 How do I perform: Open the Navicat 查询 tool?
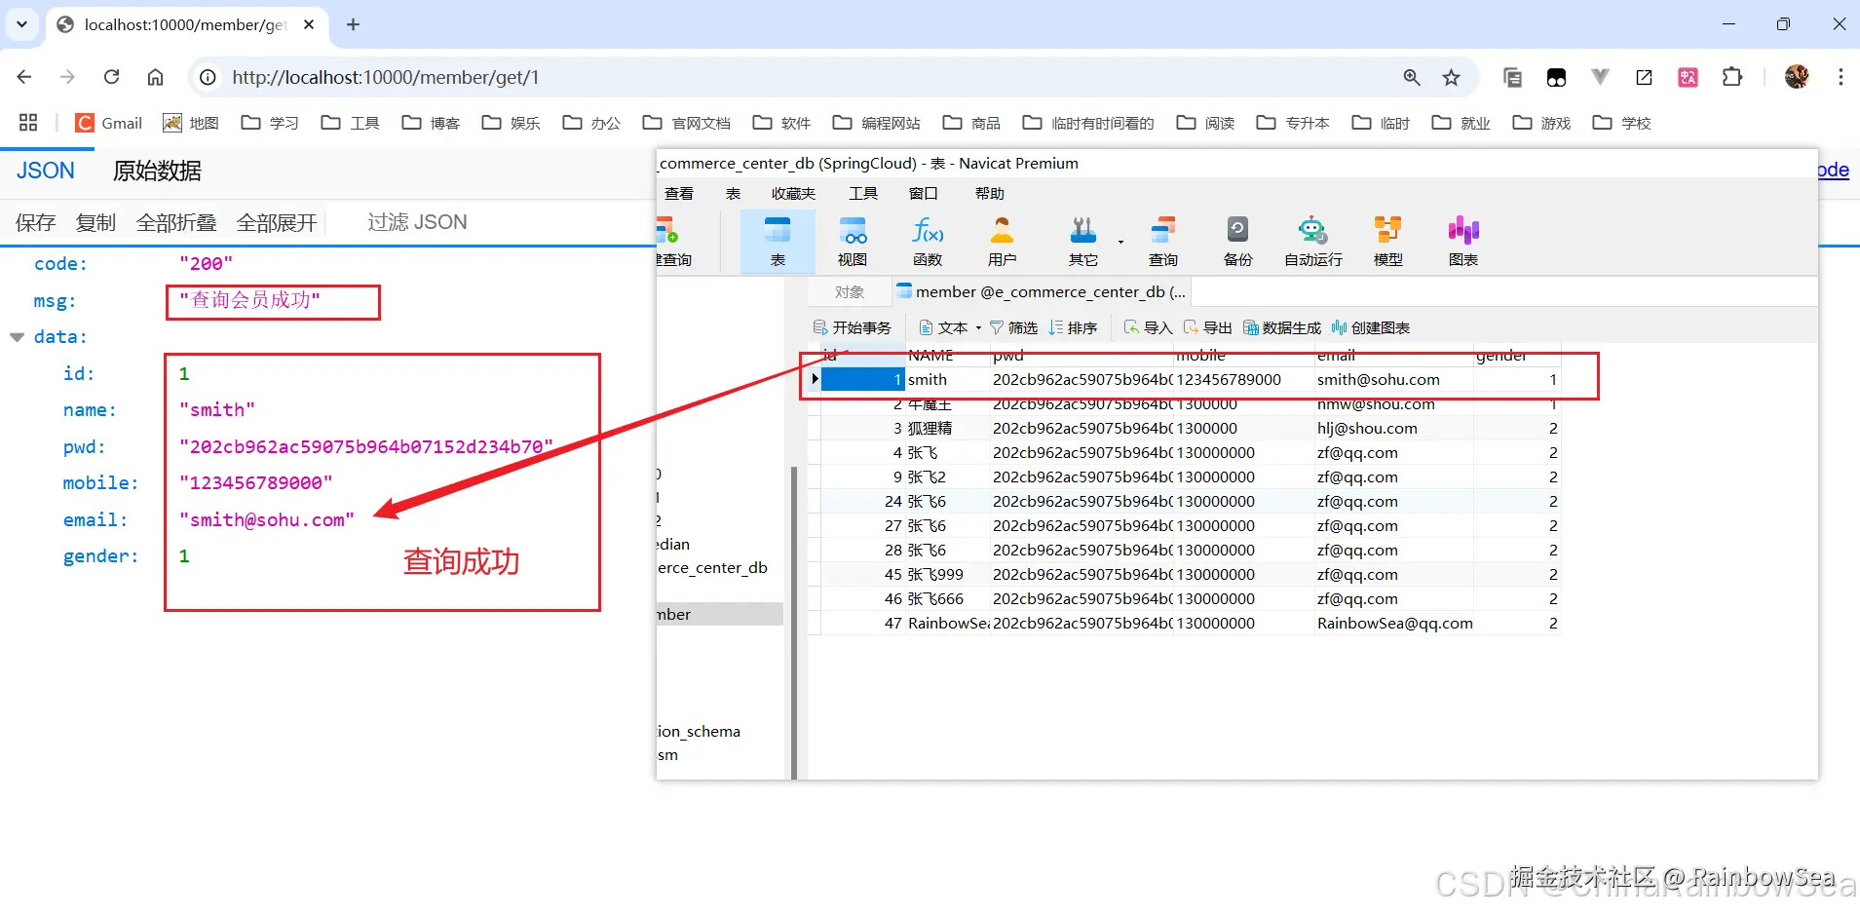1163,242
